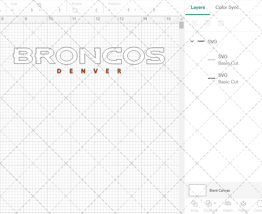Click the Flatten tool

243,206
